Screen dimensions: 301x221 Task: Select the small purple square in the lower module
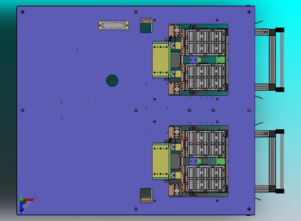tap(193, 161)
